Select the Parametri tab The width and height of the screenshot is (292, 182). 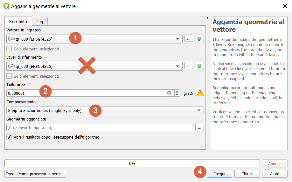pos(18,21)
